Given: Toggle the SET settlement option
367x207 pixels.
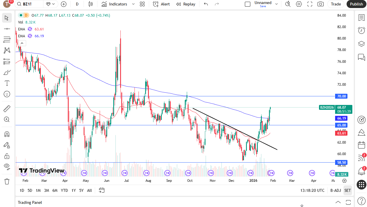Looking at the screenshot, I should [x=347, y=190].
